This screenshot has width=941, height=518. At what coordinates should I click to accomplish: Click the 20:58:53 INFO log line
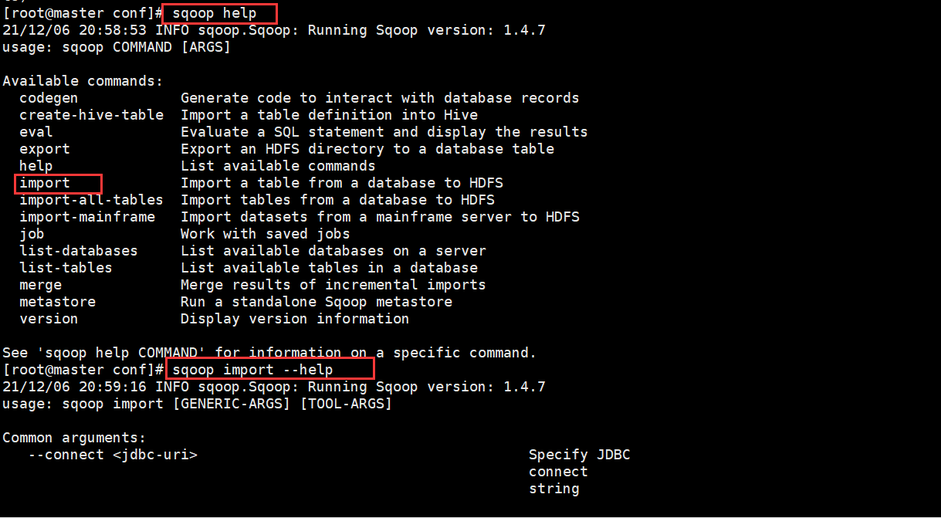[x=274, y=30]
